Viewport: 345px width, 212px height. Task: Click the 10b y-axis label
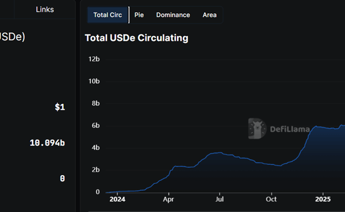point(94,82)
